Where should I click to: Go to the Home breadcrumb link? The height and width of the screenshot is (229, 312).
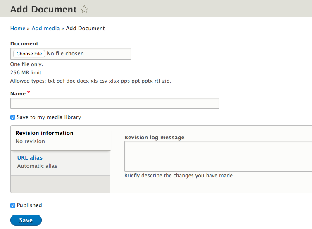point(18,29)
